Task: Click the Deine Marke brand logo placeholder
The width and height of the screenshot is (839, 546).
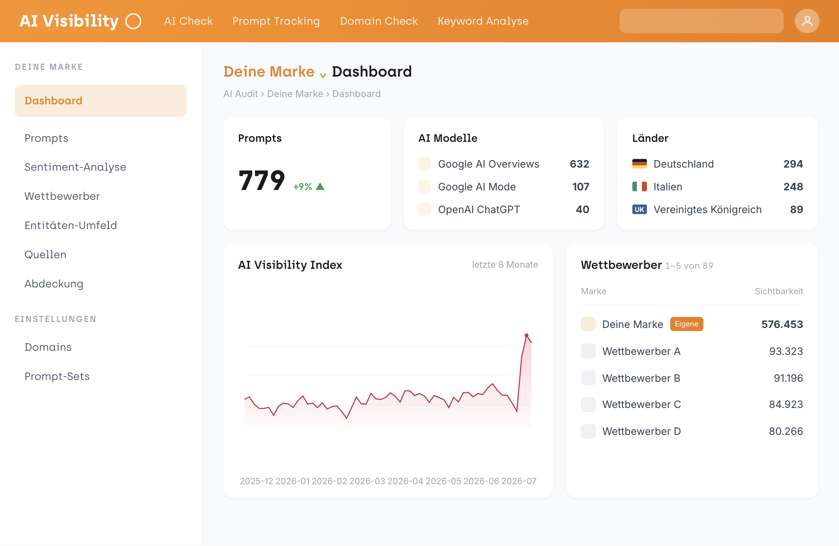Action: pos(588,324)
